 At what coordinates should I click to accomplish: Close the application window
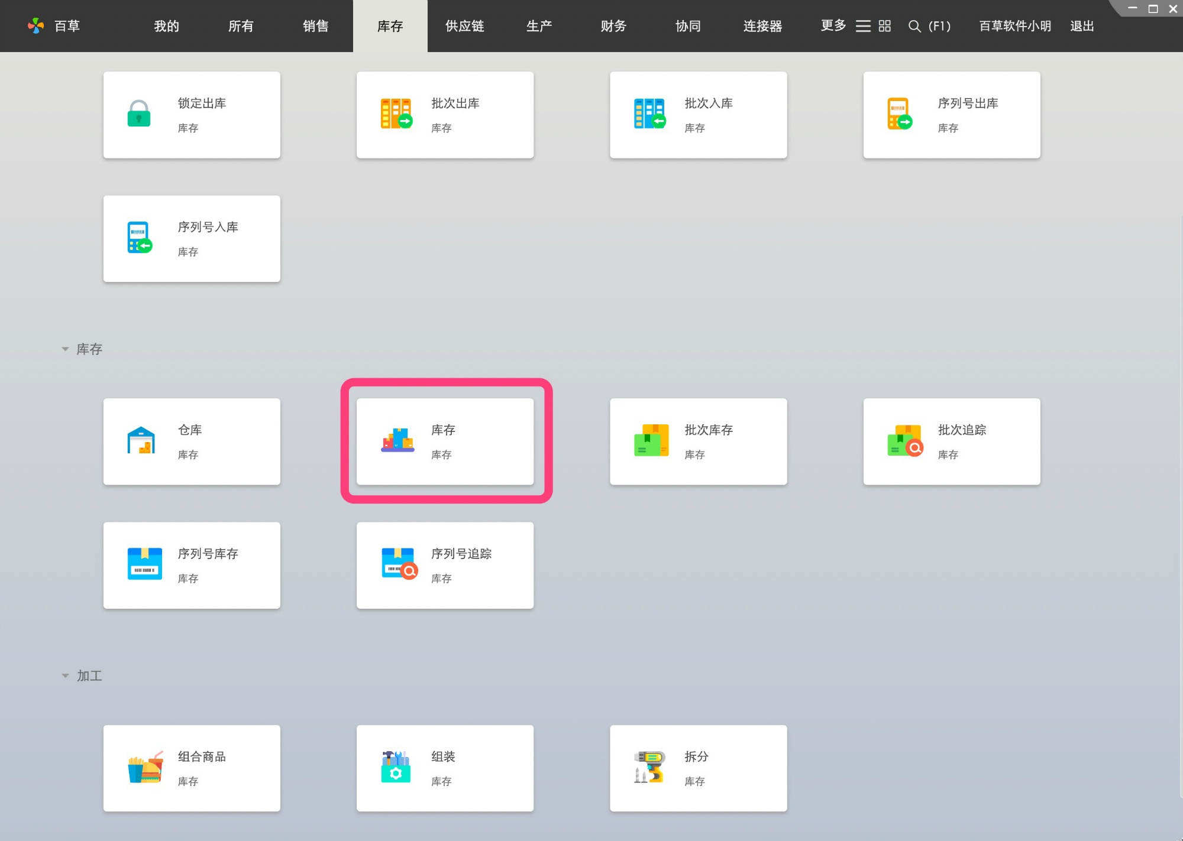pyautogui.click(x=1173, y=8)
